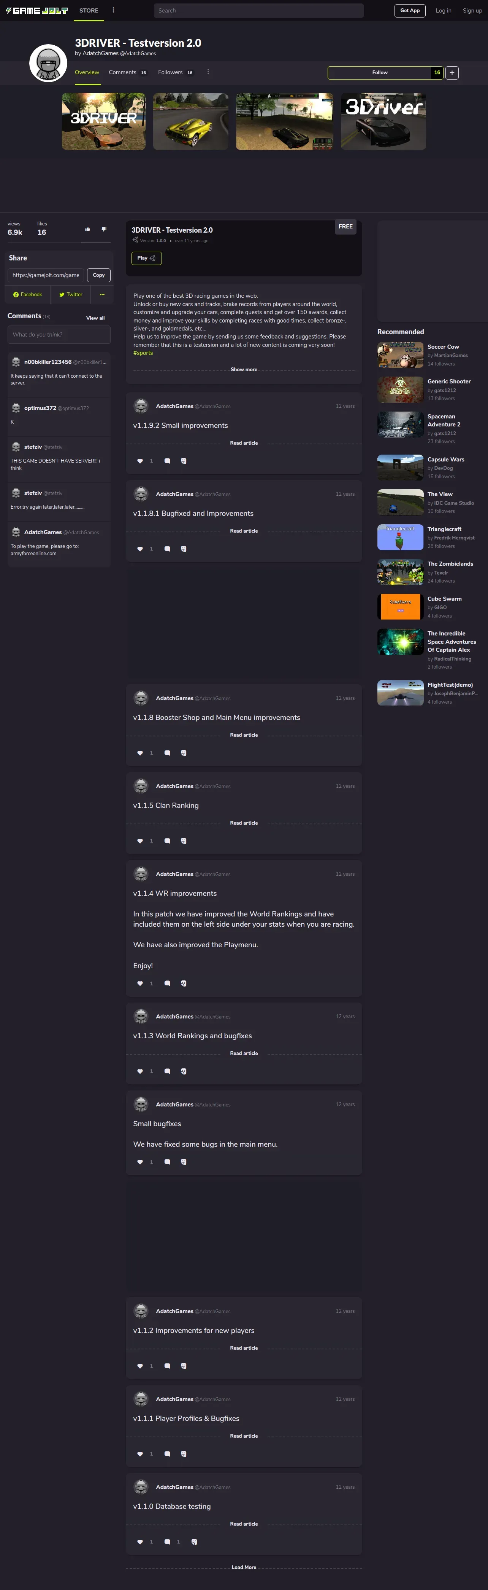
Task: Play the 3DRIVER Testversion 2.0 build
Action: pyautogui.click(x=147, y=258)
